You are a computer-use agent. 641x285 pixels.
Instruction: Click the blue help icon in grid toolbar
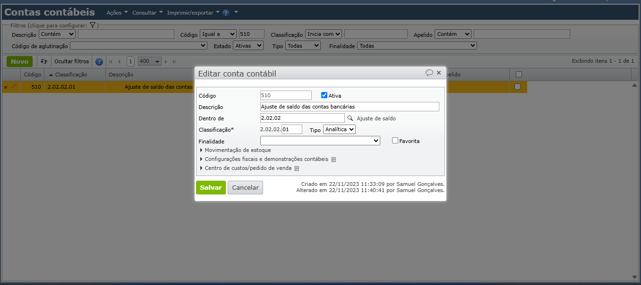99,62
